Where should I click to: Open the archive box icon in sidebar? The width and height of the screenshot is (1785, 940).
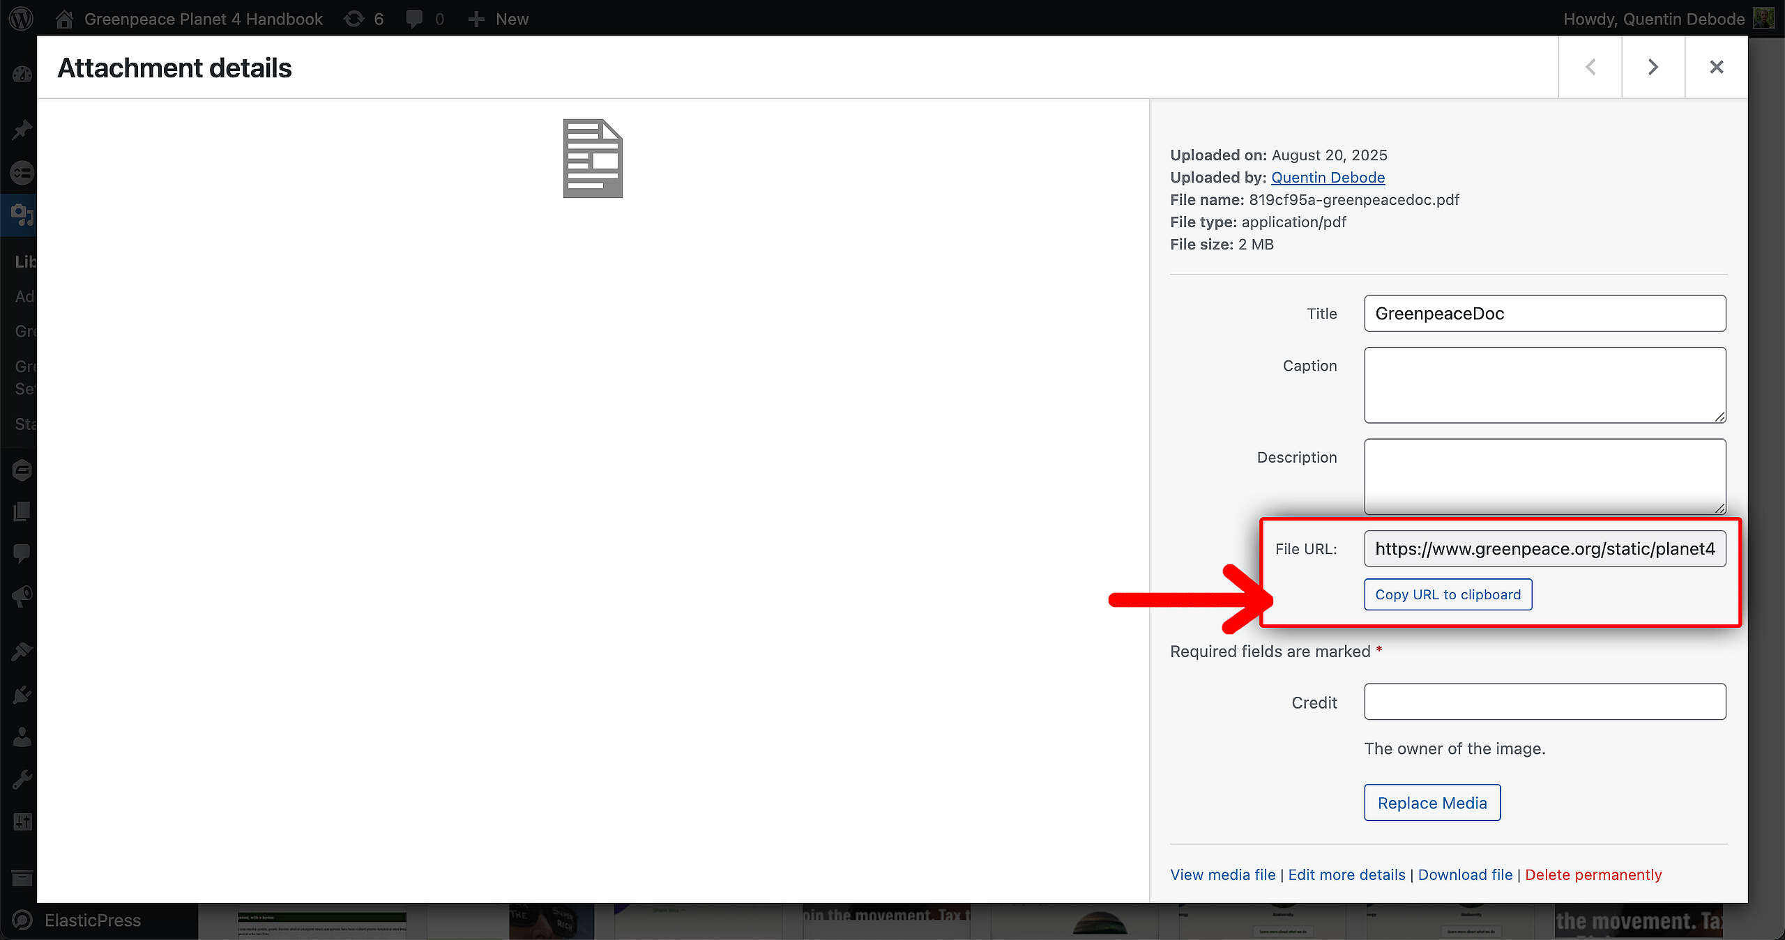22,878
